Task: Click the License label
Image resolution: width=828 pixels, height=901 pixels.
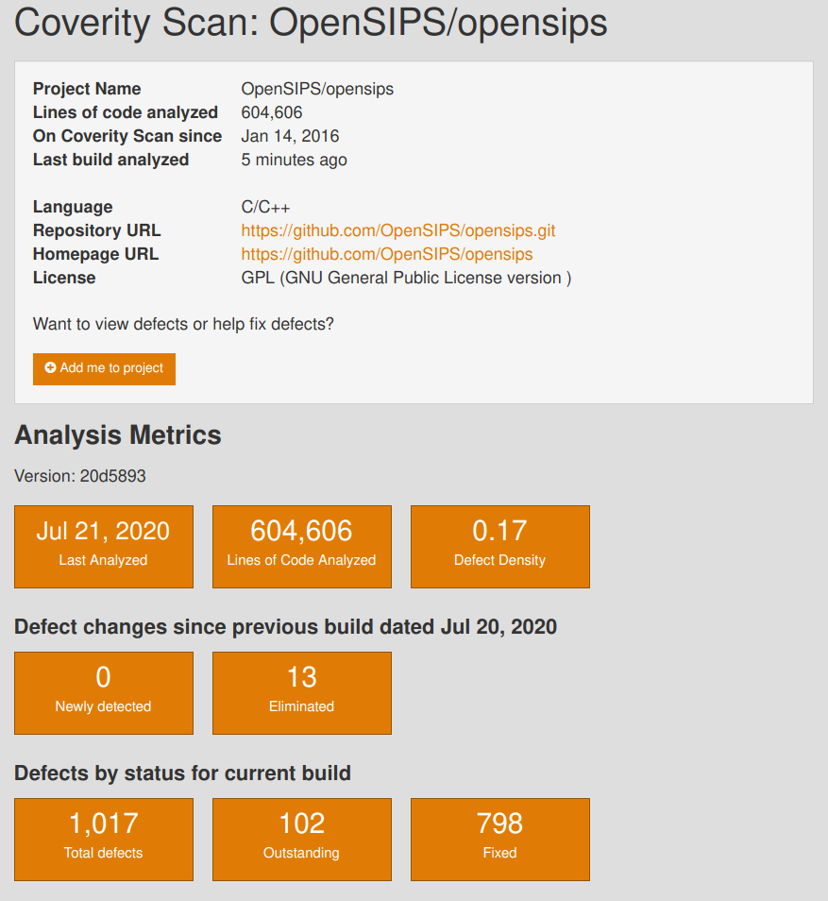Action: (64, 278)
